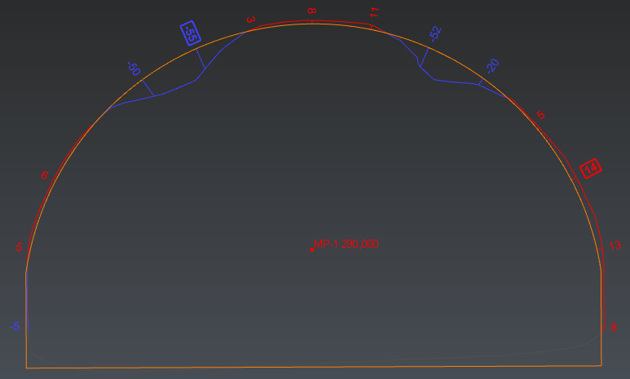Select the blue -20 deviation label
Image resolution: width=630 pixels, height=379 pixels.
click(x=491, y=65)
